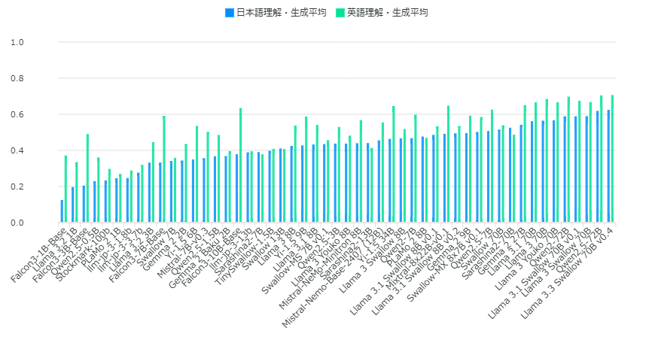Click the x-axis label Llama 3.3 Swallow 70B v0.4
The image size is (652, 361).
[x=567, y=272]
